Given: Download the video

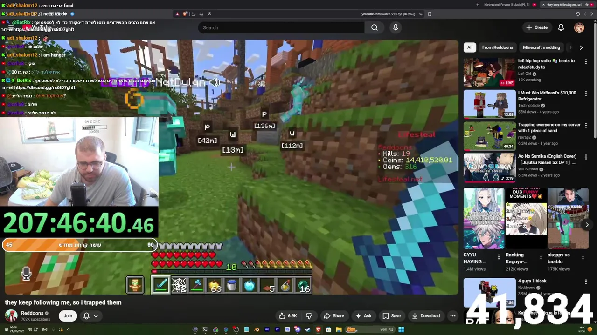Looking at the screenshot, I should pos(426,316).
